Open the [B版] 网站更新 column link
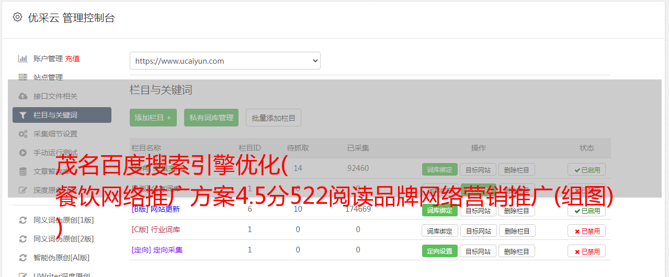The height and width of the screenshot is (277, 669). [x=155, y=209]
